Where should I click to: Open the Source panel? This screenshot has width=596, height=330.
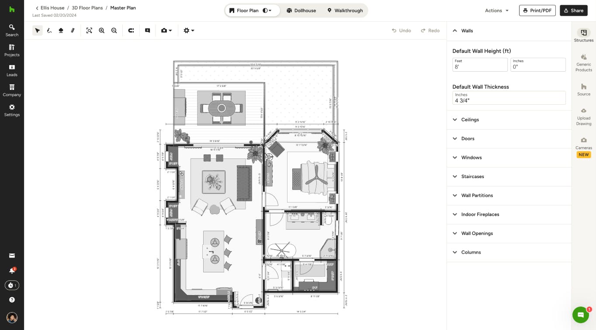click(x=584, y=89)
